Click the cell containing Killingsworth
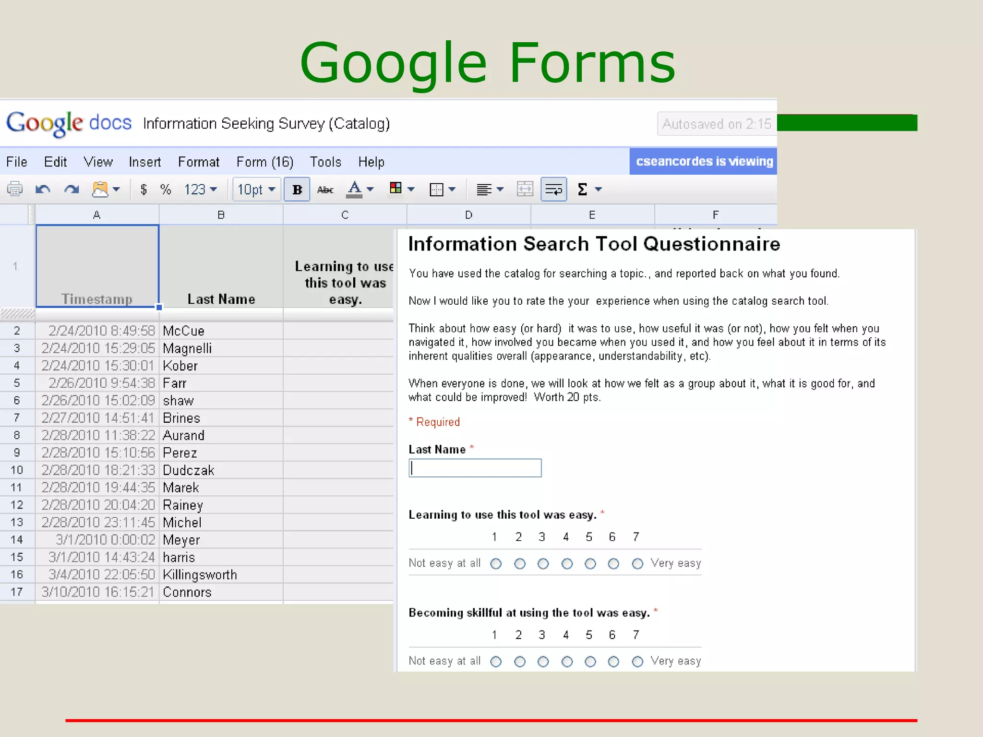 coord(221,575)
